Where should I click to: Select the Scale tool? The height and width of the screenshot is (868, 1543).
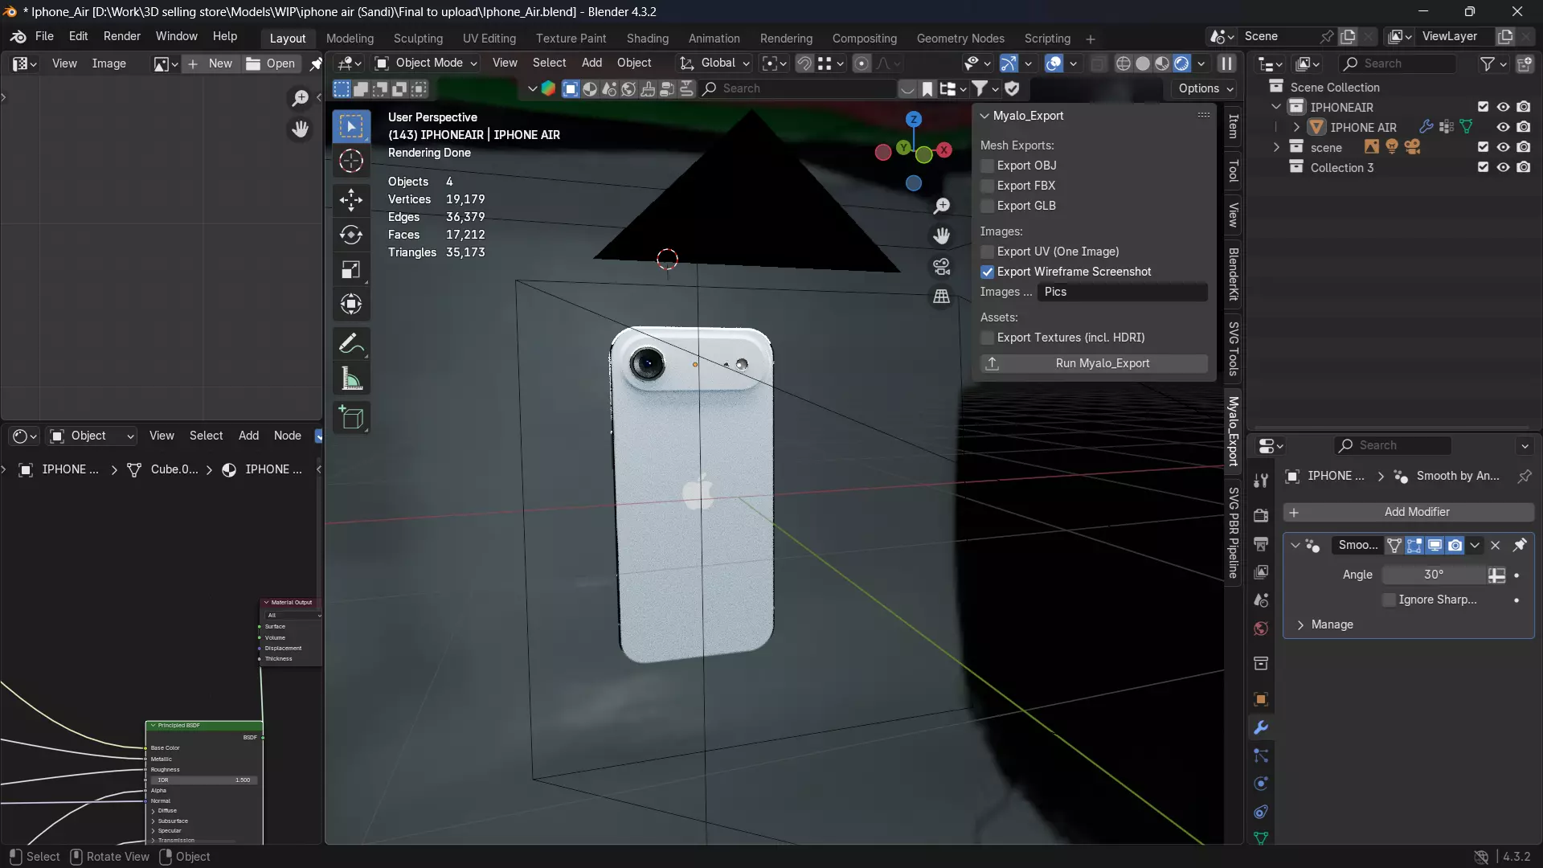tap(351, 269)
